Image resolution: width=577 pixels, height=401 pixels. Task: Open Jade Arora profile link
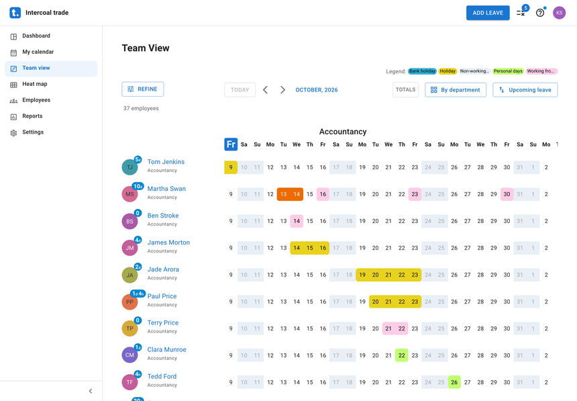163,269
